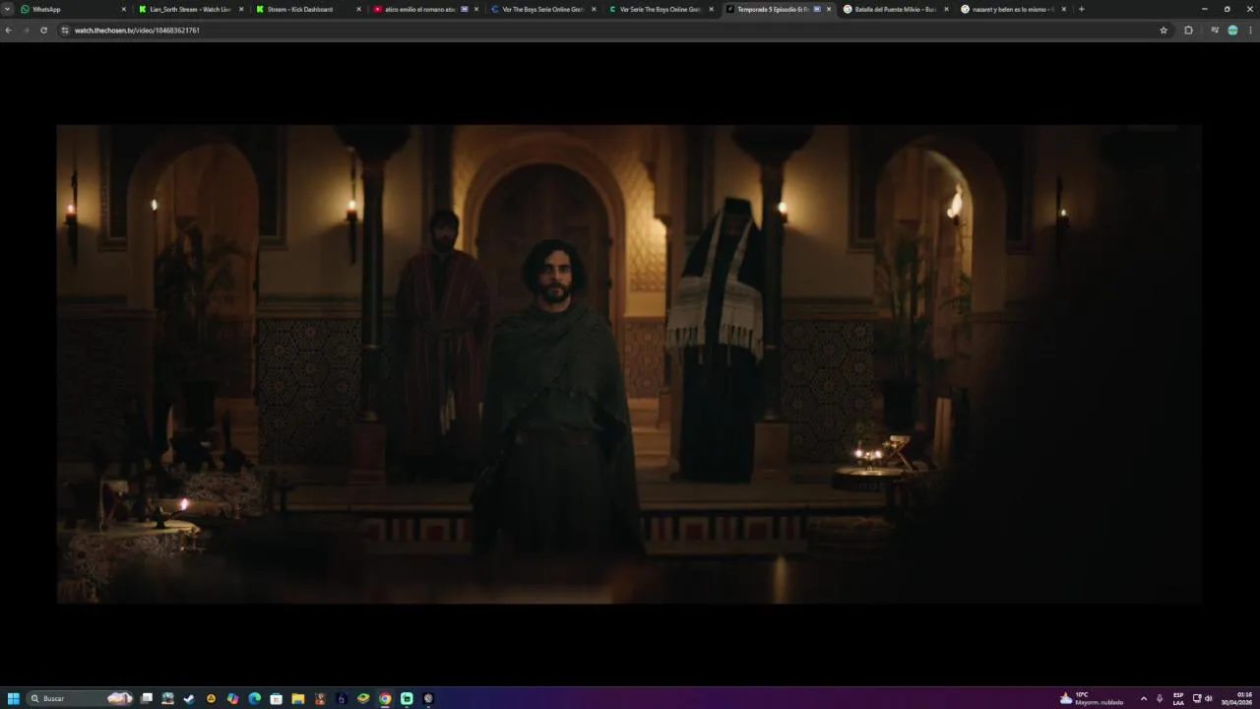The width and height of the screenshot is (1260, 709).
Task: Open the weather widget showing 10°C
Action: click(1092, 698)
